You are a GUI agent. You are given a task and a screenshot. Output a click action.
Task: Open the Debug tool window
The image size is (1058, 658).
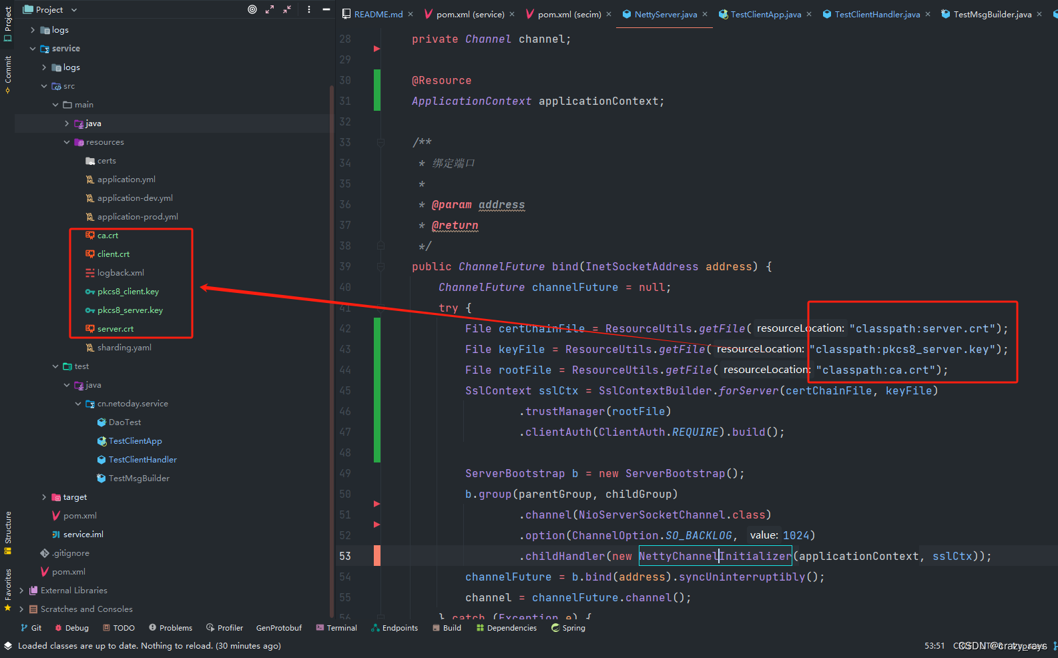click(x=71, y=628)
